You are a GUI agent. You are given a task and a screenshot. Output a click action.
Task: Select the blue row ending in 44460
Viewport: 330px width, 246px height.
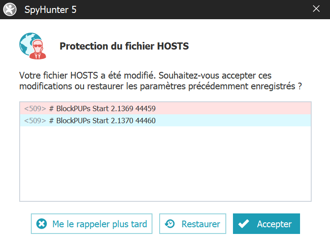(x=165, y=121)
